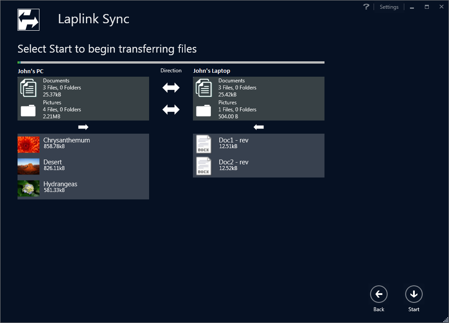
Task: Toggle the sync direction arrow for Pictures
Action: click(171, 109)
